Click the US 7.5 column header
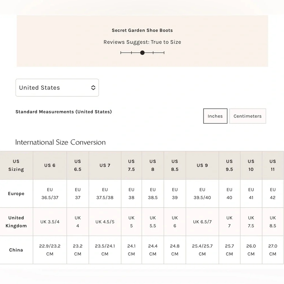Screen dimensions: 284x284 [131, 165]
